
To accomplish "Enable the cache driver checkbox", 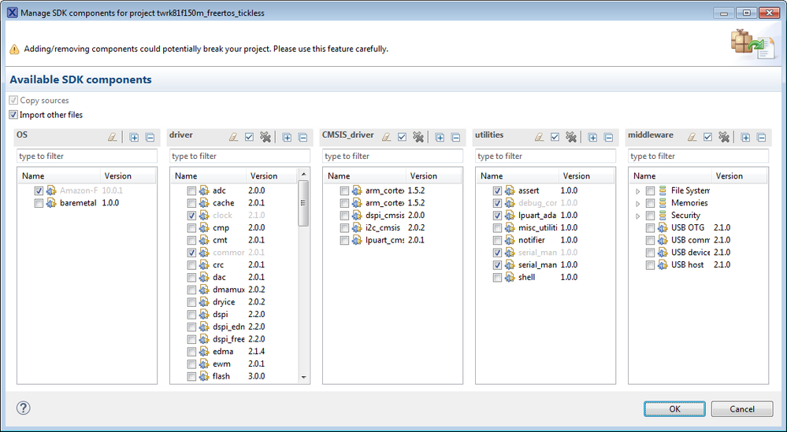I will 191,203.
